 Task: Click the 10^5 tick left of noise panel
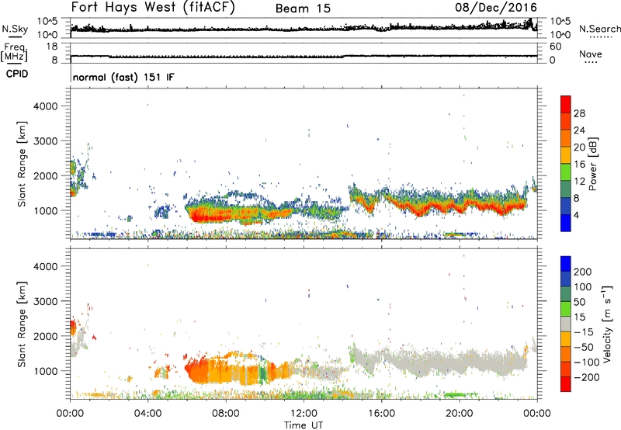coord(47,22)
